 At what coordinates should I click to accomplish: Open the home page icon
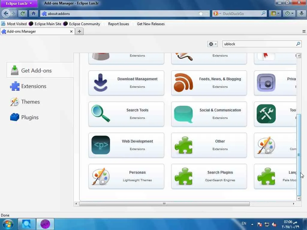(34, 13)
